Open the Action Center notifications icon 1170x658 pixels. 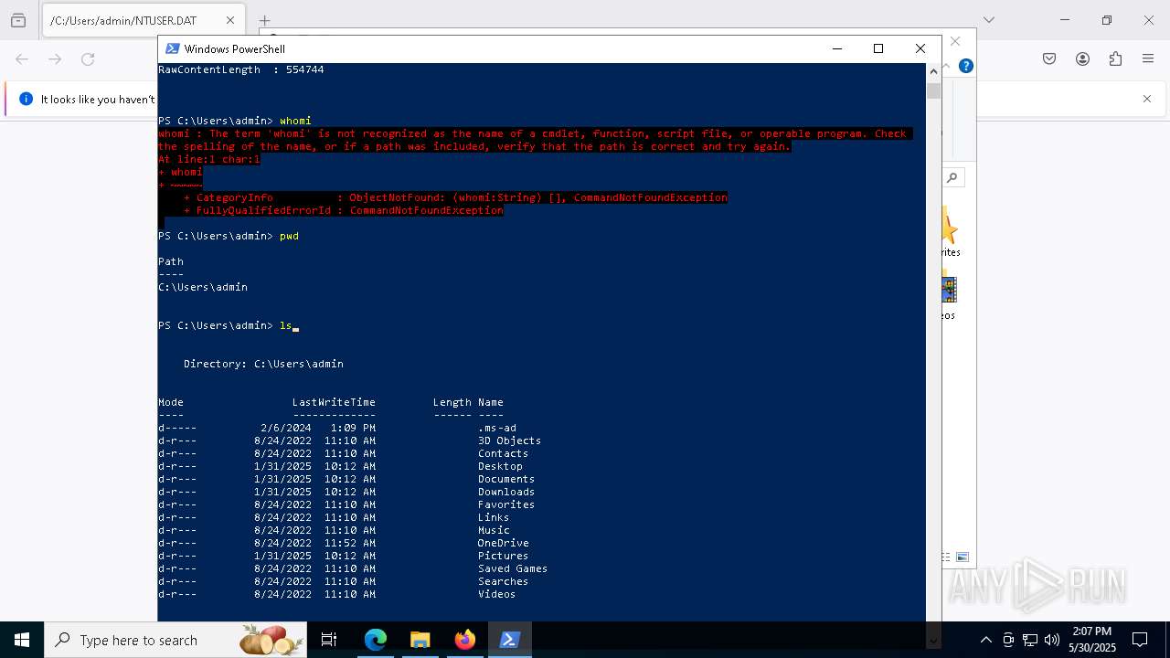click(1140, 640)
